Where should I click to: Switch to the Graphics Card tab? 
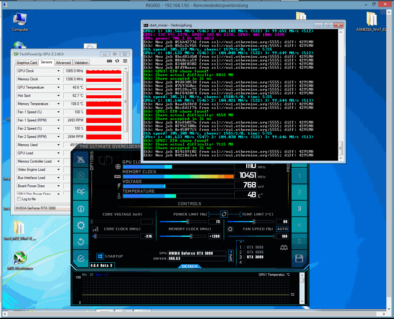click(x=27, y=63)
